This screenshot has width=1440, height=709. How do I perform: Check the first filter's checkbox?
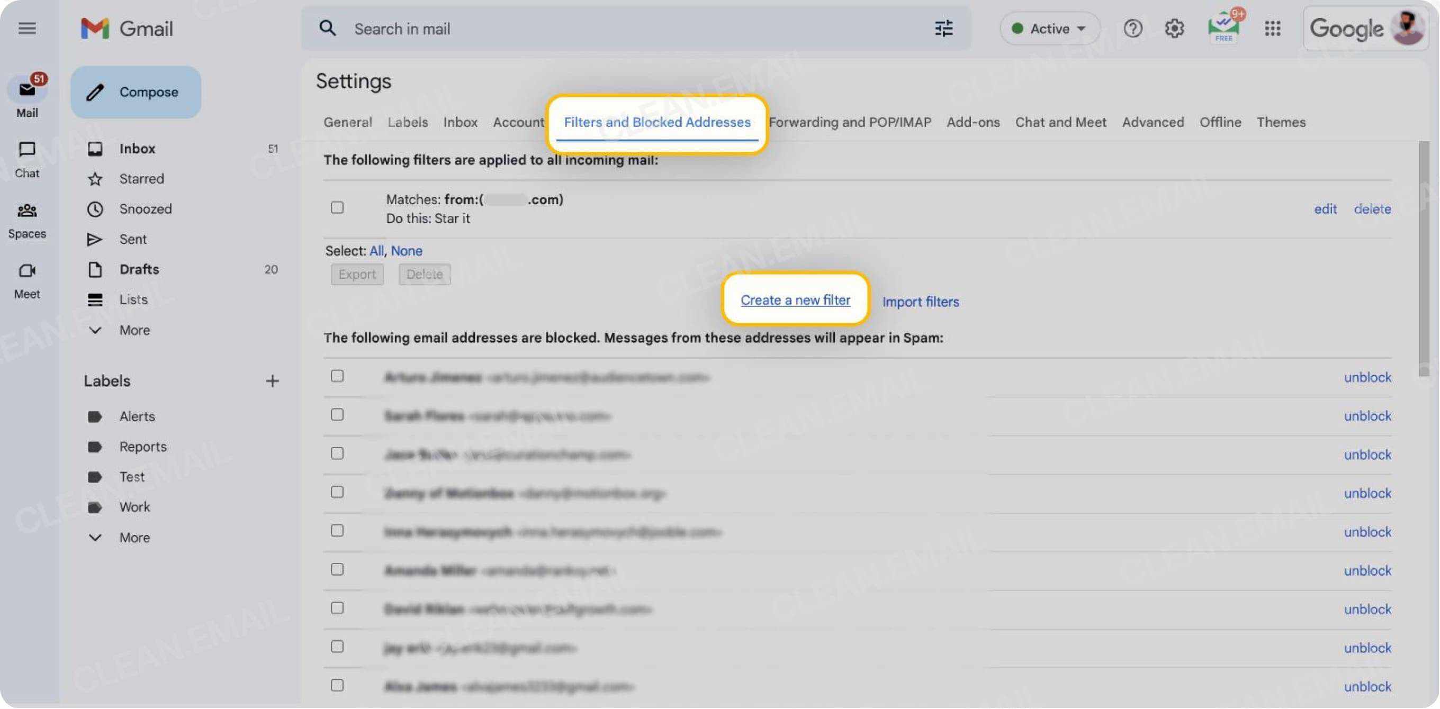tap(337, 207)
